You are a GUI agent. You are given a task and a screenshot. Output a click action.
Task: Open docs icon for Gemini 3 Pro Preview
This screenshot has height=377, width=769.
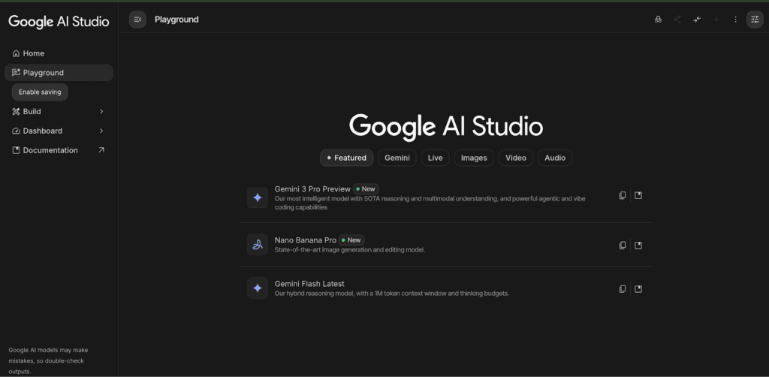click(638, 195)
